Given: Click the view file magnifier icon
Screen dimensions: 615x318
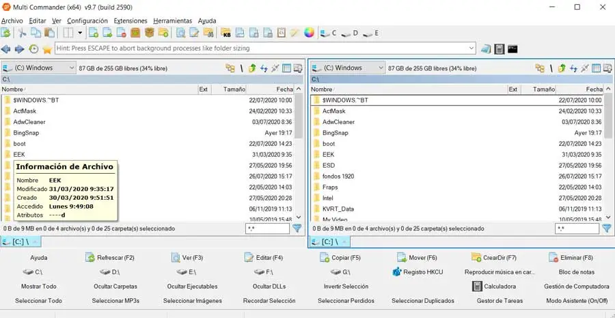Looking at the screenshot, I should coord(180,33).
